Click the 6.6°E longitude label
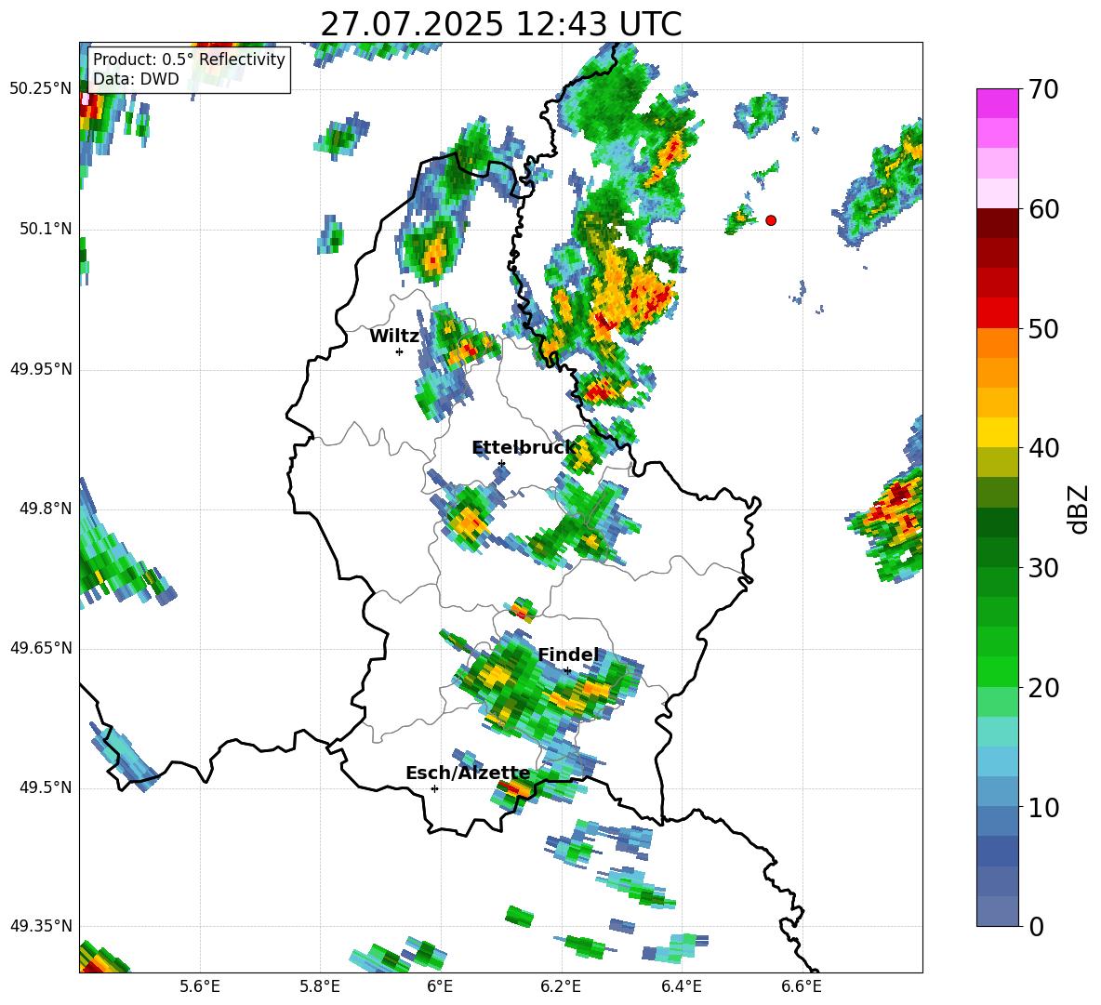1101x1005 pixels. (x=802, y=987)
